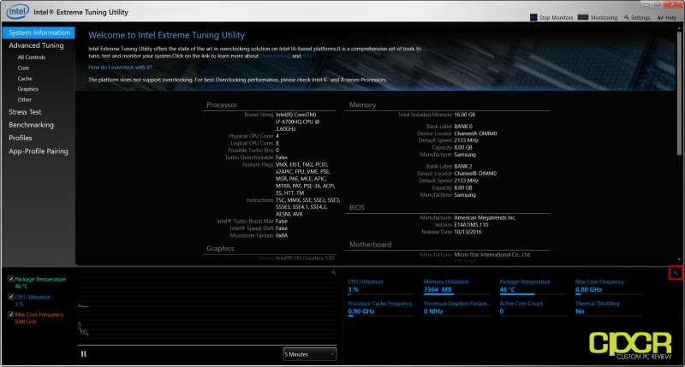685x367 pixels.
Task: Click the 'BANK 0' bank label value
Action: [x=463, y=127]
